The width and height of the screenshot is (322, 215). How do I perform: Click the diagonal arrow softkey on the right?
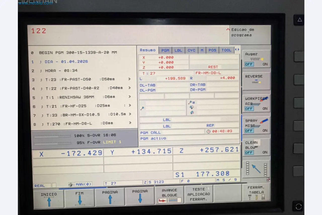tap(256, 169)
